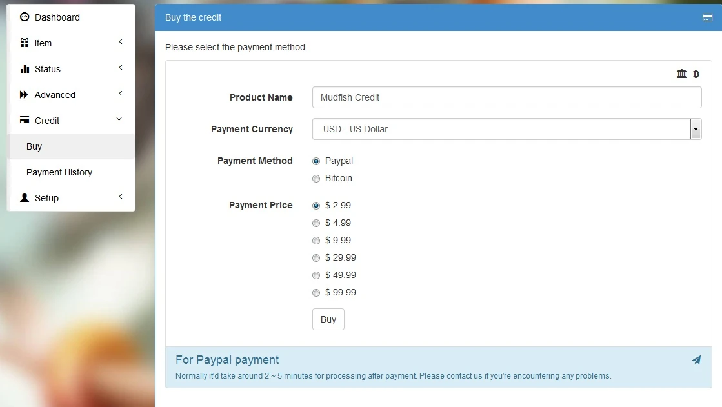This screenshot has width=722, height=407.
Task: Click the Dashboard gauge icon
Action: click(x=25, y=17)
